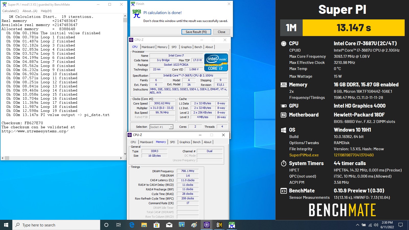Select Bench tab in CPU-Z Timings window
409x230 pixels.
click(197, 142)
